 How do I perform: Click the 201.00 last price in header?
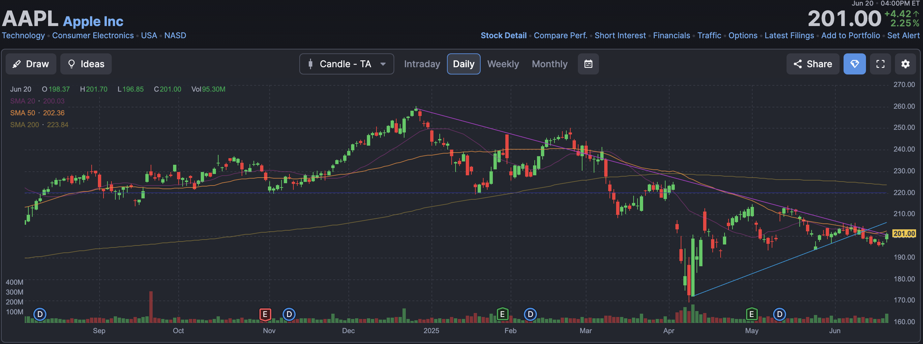(844, 19)
